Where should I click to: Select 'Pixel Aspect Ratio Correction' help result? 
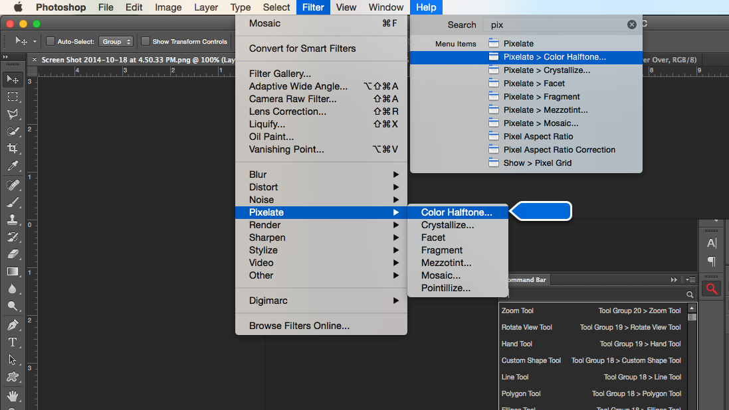(x=526, y=149)
